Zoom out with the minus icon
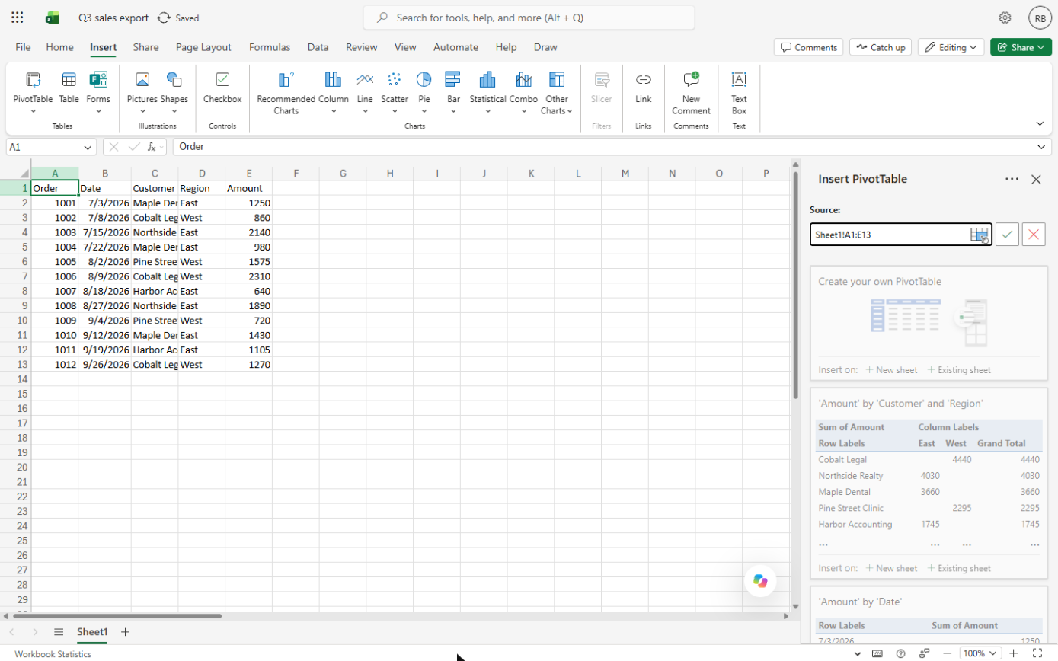This screenshot has height=661, width=1058. point(947,653)
